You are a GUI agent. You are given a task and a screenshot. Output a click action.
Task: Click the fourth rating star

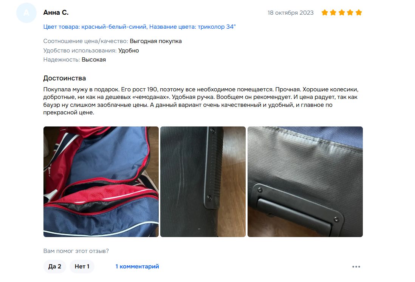350,12
